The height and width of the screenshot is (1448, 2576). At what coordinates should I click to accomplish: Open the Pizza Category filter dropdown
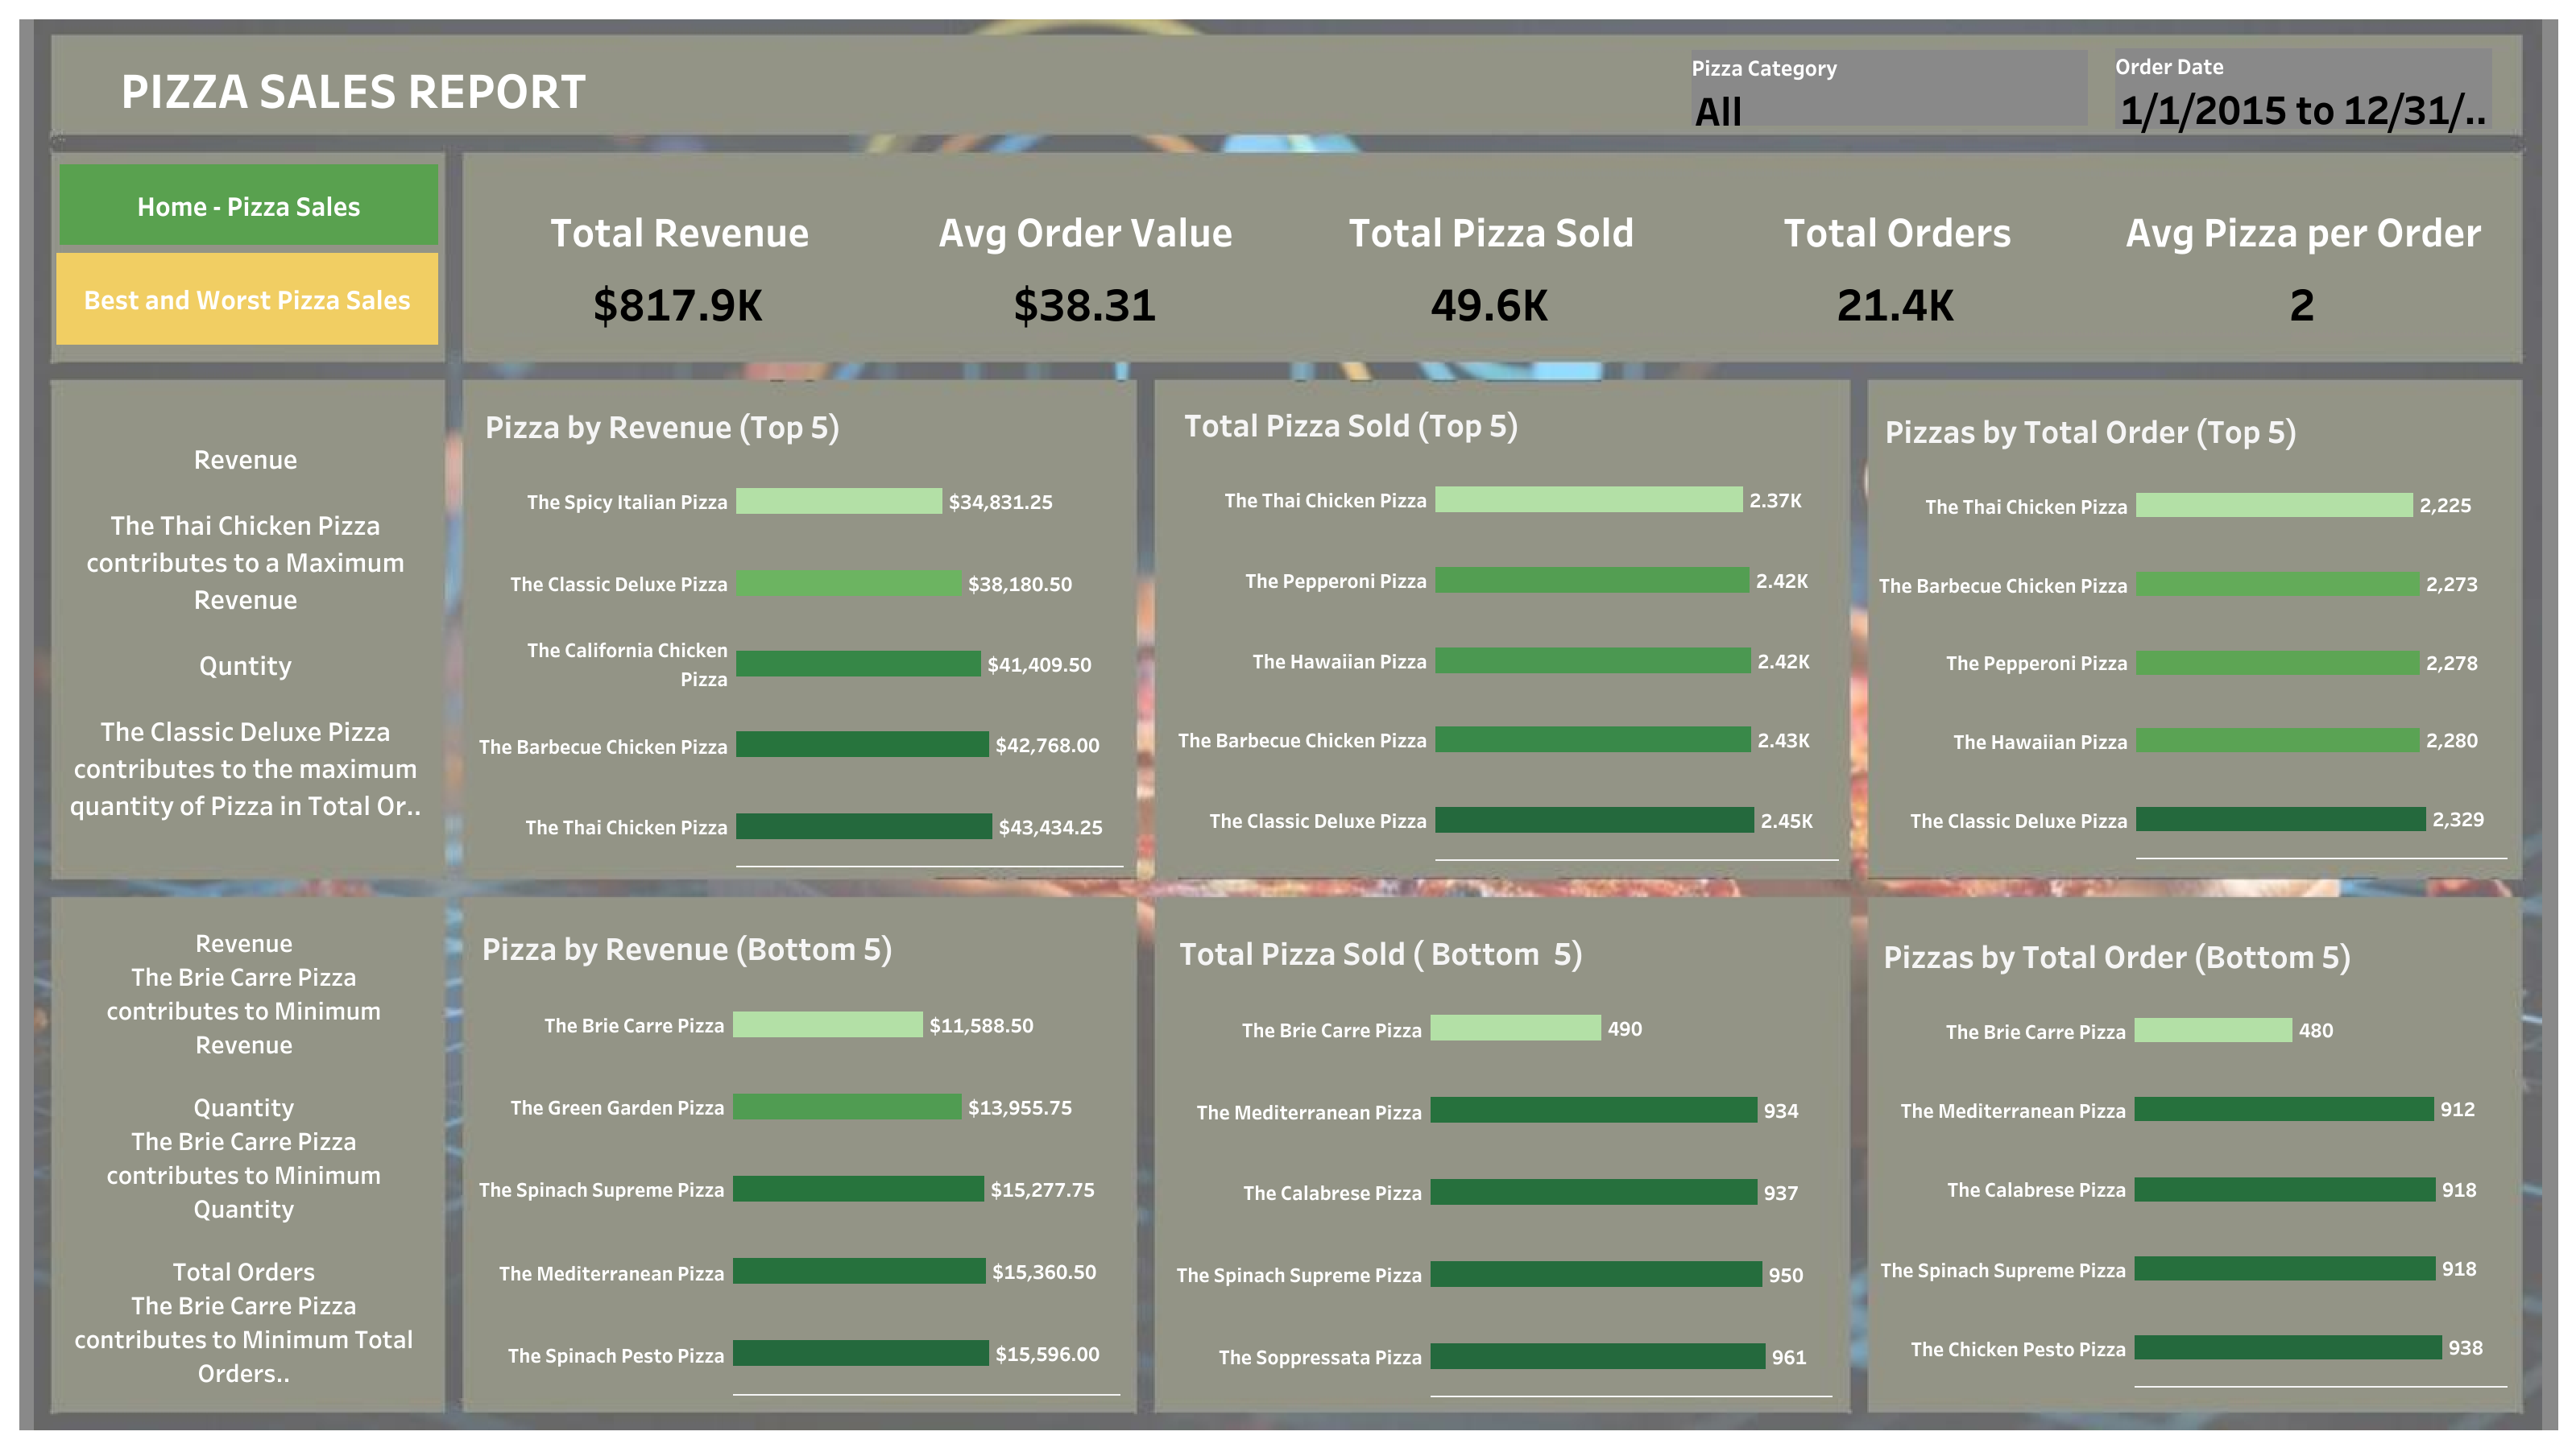[x=1888, y=110]
